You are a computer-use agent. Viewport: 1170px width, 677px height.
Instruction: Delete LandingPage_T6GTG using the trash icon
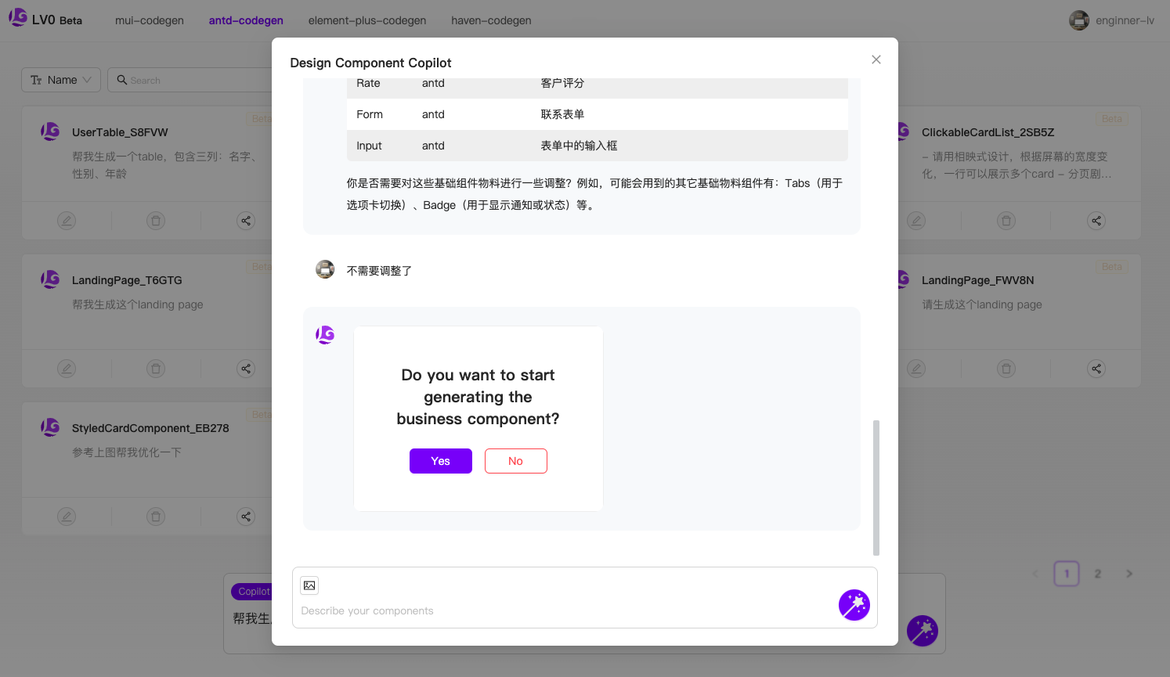point(156,368)
